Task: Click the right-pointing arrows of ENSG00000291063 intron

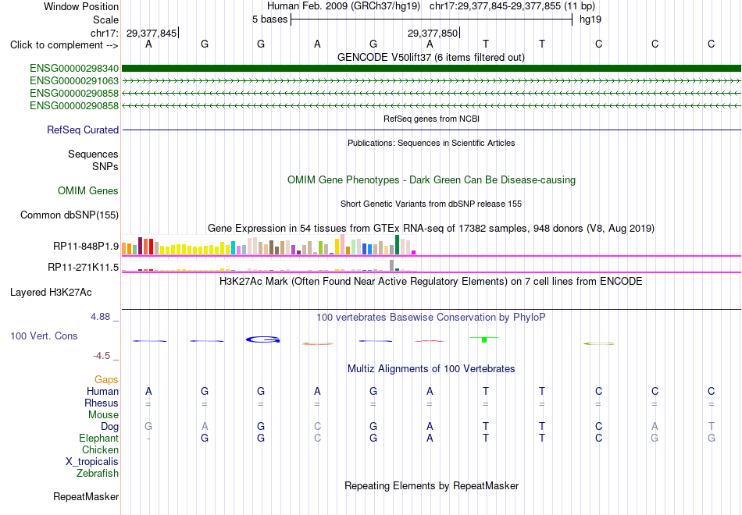Action: coord(432,81)
